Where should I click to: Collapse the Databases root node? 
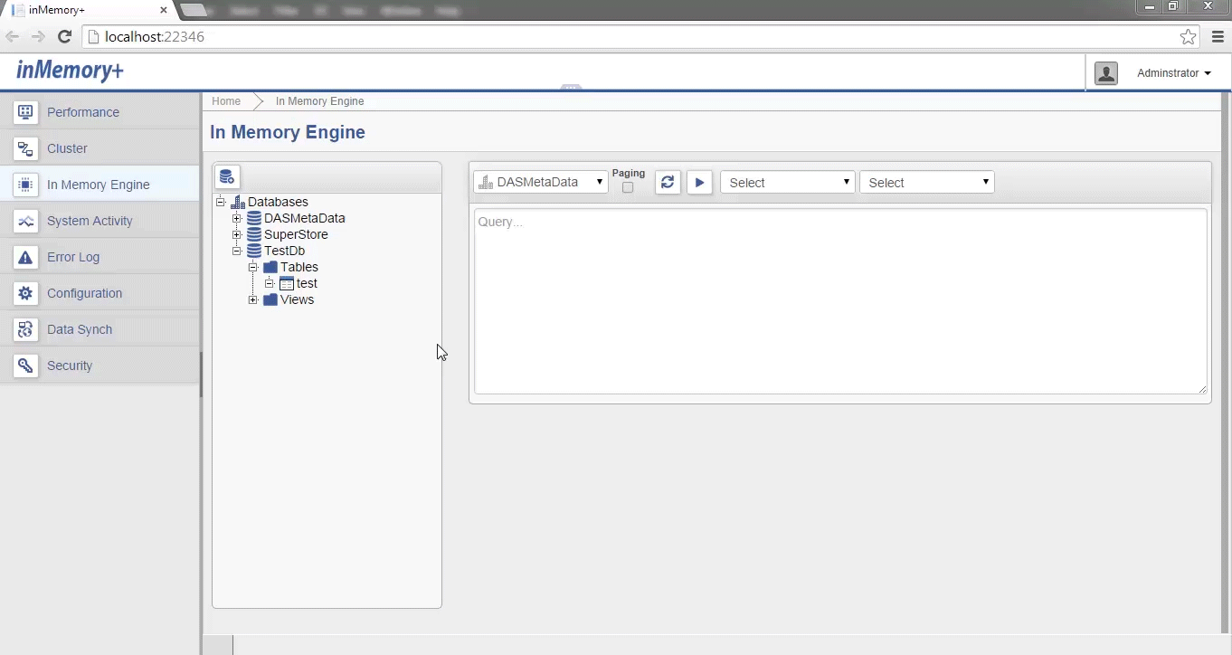(221, 202)
